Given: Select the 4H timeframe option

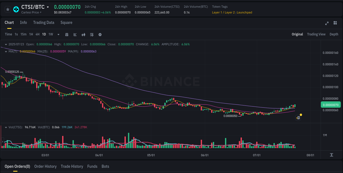Looking at the screenshot, I should click(x=37, y=34).
